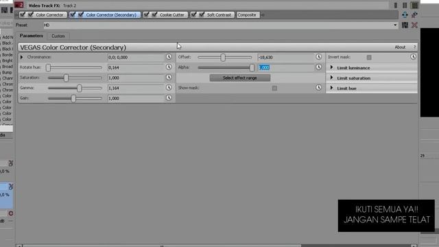
Task: Expand the Limit luminance section
Action: 331,67
